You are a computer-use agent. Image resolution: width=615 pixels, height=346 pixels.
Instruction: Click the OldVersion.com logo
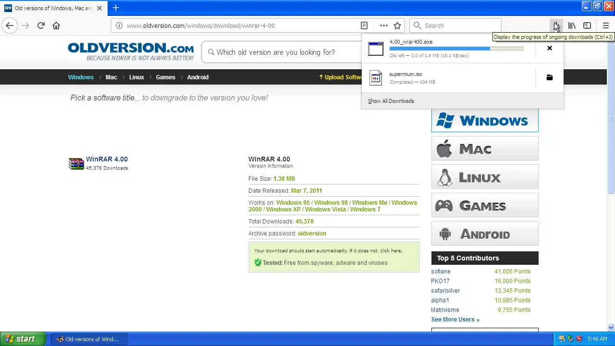131,51
